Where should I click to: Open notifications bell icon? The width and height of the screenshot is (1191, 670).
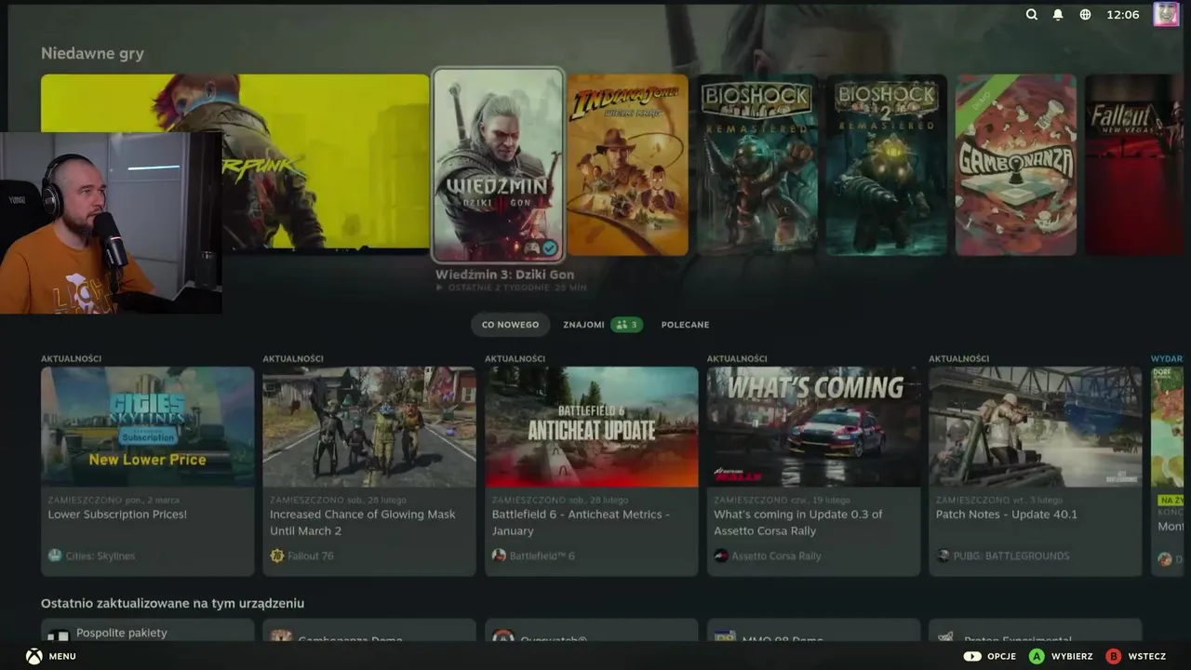(x=1058, y=15)
